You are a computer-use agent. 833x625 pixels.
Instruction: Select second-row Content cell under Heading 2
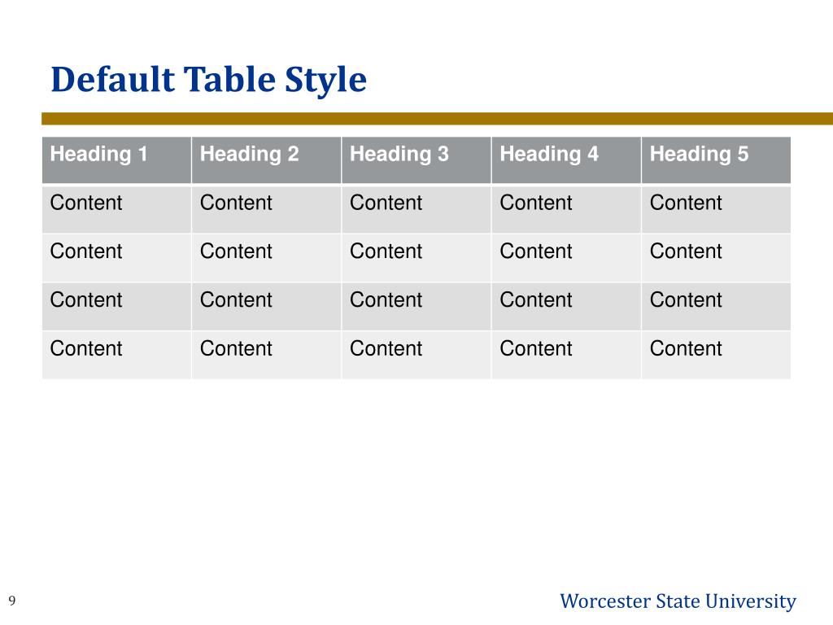point(266,258)
